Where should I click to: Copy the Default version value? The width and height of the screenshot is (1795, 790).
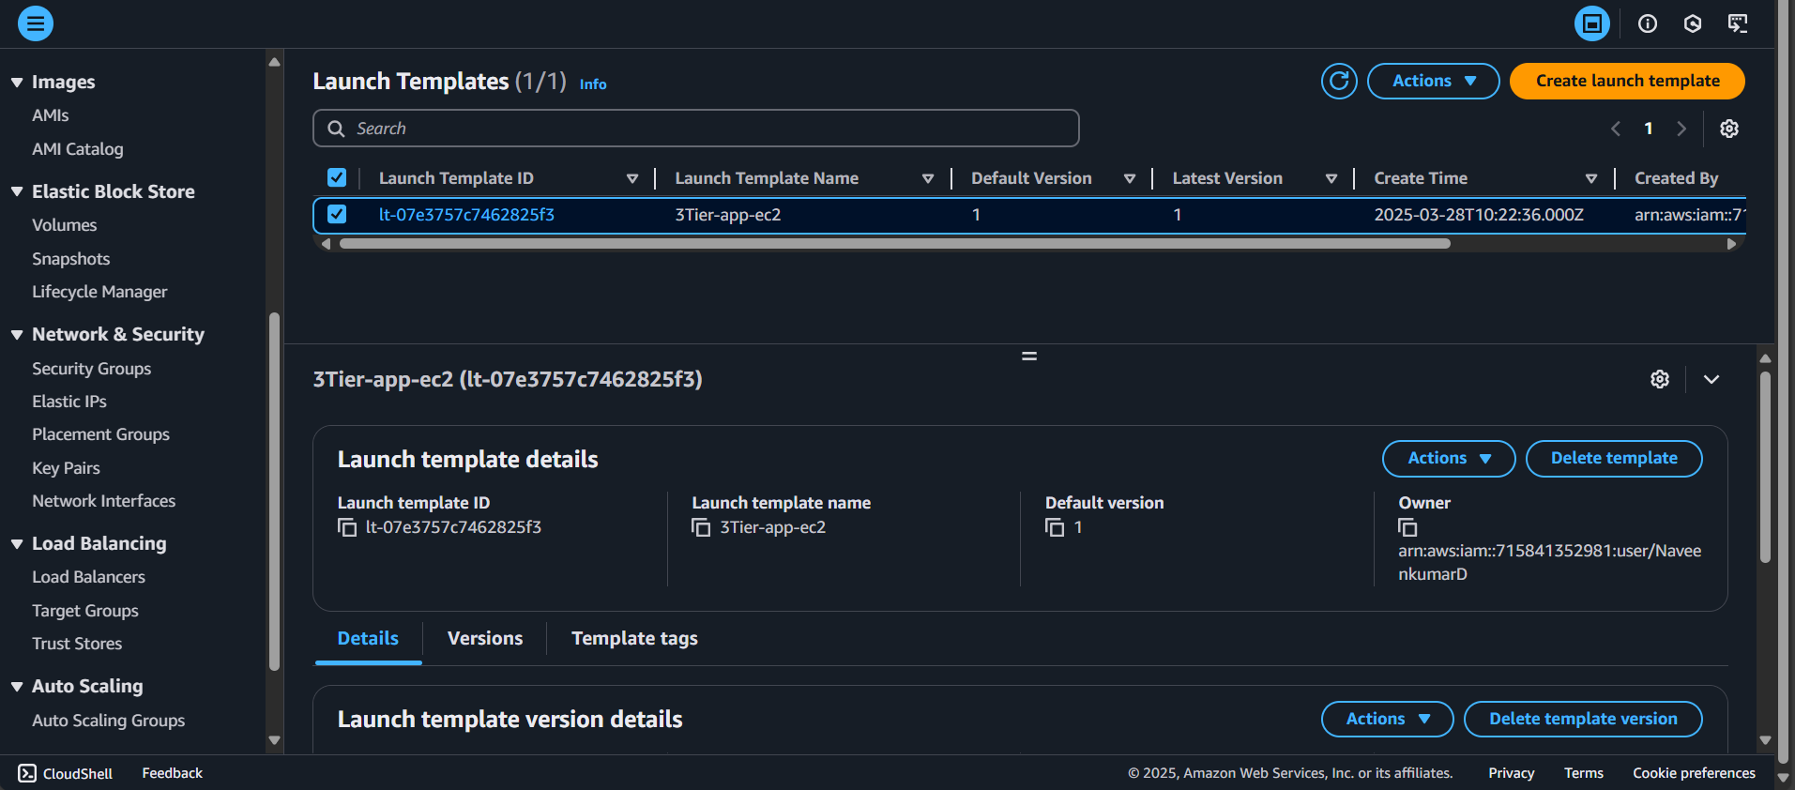1055,527
